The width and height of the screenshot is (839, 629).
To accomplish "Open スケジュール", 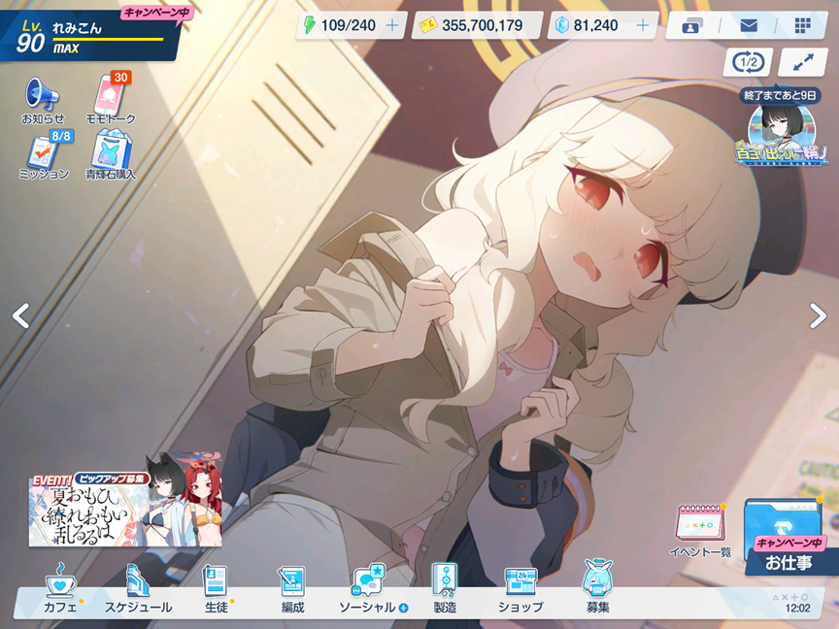I will pos(138,588).
